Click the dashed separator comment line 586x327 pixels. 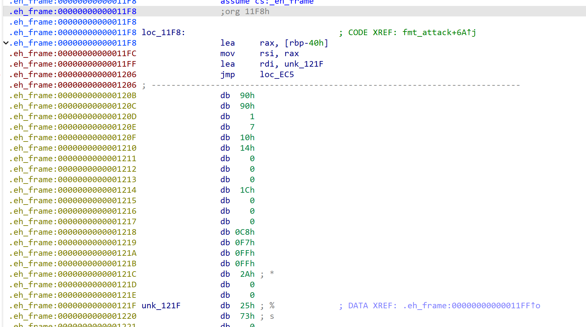point(328,85)
